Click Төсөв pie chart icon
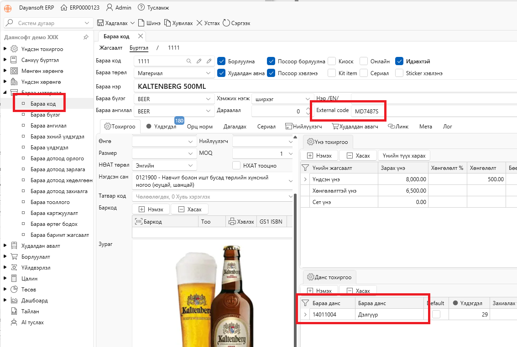 pyautogui.click(x=14, y=290)
